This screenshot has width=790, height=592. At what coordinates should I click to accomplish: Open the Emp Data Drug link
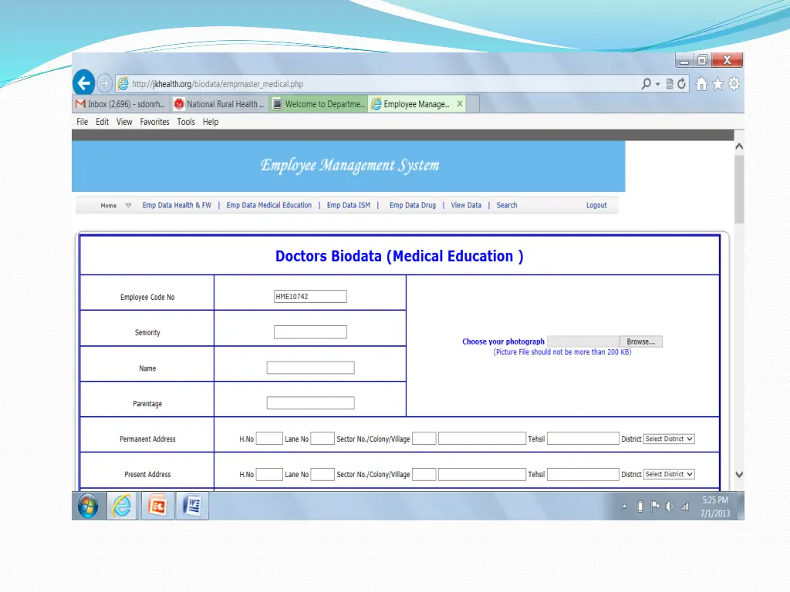pos(412,205)
